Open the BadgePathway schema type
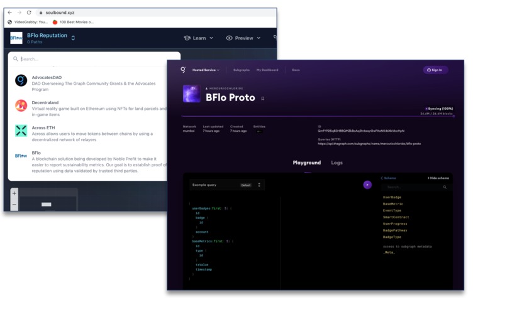The height and width of the screenshot is (312, 507). click(x=395, y=230)
